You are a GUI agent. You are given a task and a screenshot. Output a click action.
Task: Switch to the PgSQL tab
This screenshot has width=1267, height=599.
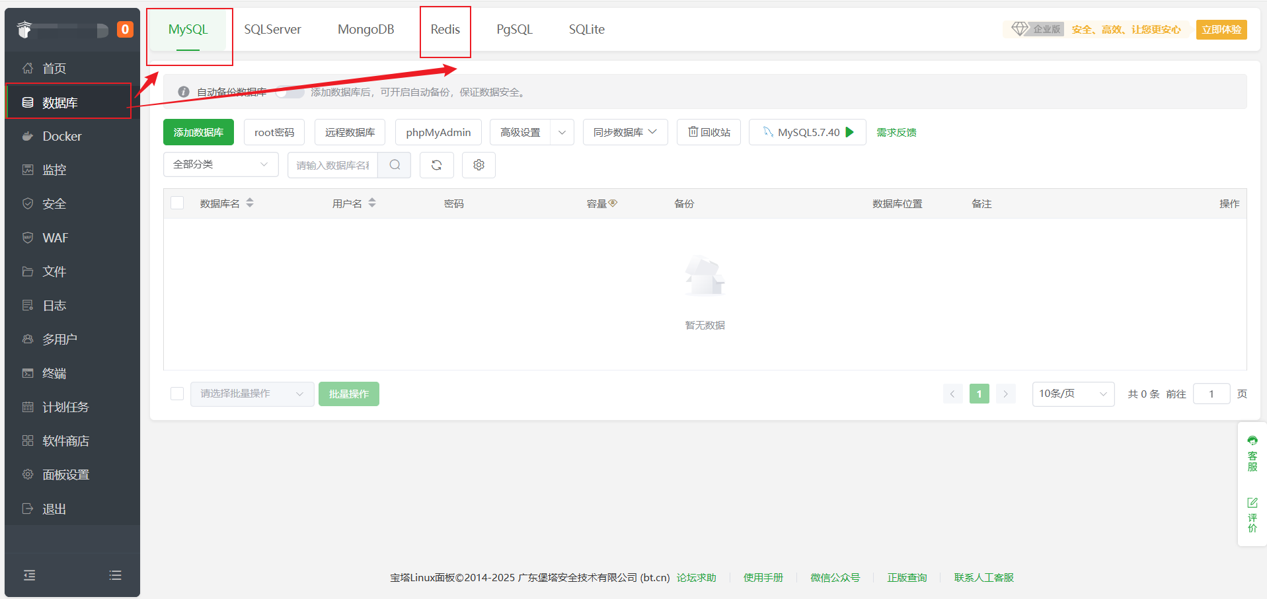pos(514,29)
